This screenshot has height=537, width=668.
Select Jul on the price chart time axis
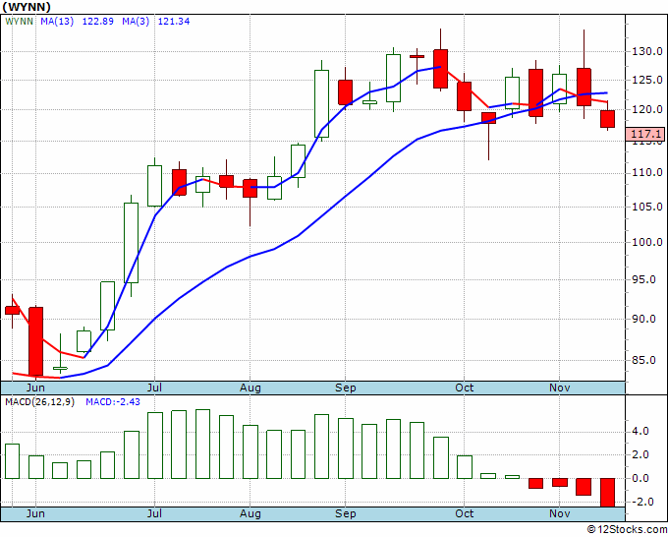coord(154,388)
